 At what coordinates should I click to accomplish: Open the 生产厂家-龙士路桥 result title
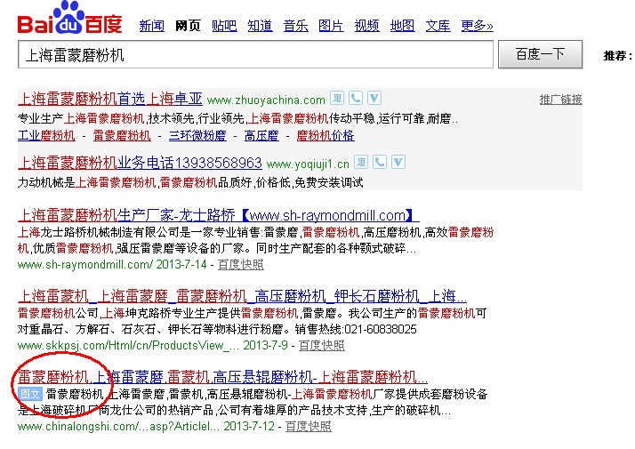pyautogui.click(x=219, y=215)
